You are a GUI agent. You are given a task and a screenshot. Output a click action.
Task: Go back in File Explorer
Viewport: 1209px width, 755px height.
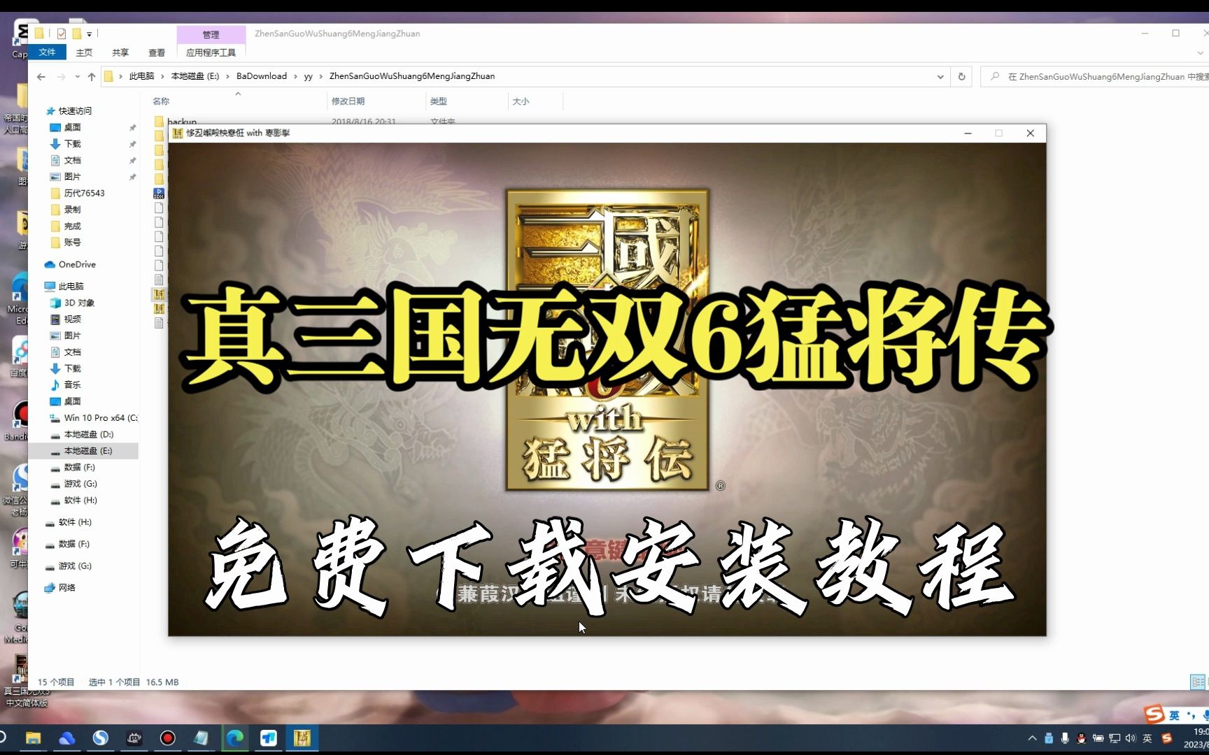point(41,77)
